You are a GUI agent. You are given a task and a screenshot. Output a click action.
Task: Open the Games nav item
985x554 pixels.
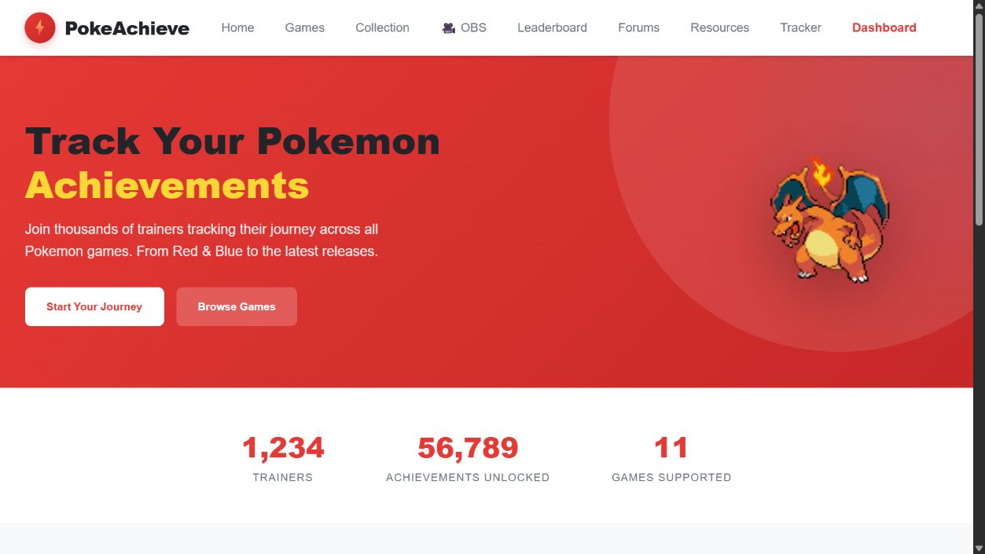tap(305, 28)
